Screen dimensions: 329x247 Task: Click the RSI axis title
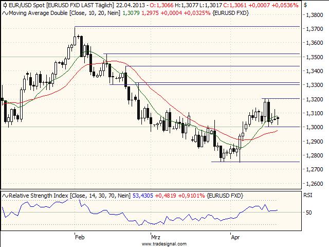(x=308, y=196)
